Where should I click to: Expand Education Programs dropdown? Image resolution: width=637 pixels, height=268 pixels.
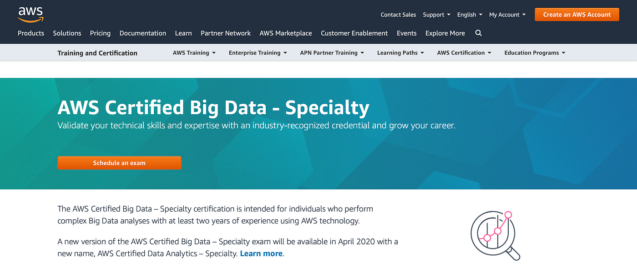click(x=535, y=53)
